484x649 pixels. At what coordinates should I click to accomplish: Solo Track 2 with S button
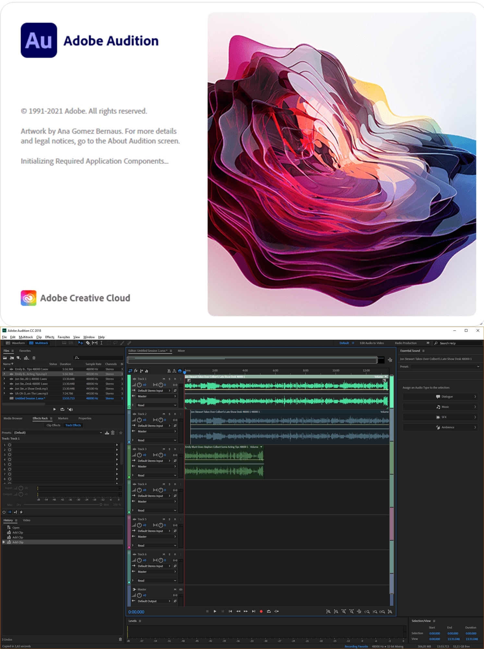coord(169,414)
